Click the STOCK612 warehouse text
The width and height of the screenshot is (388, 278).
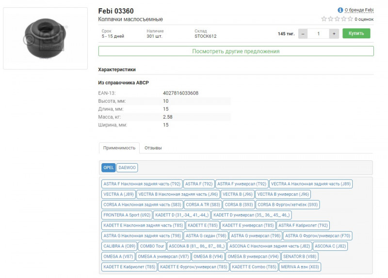click(205, 36)
